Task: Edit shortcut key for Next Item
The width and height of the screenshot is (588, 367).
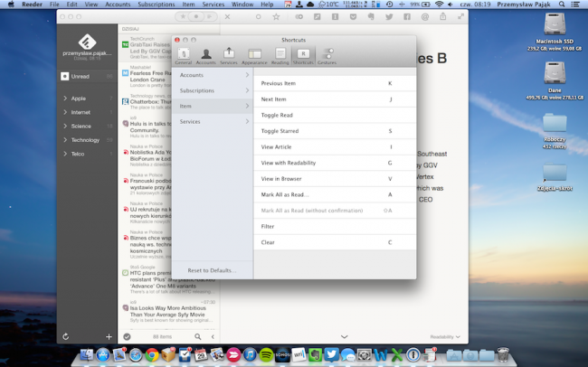Action: pyautogui.click(x=390, y=99)
